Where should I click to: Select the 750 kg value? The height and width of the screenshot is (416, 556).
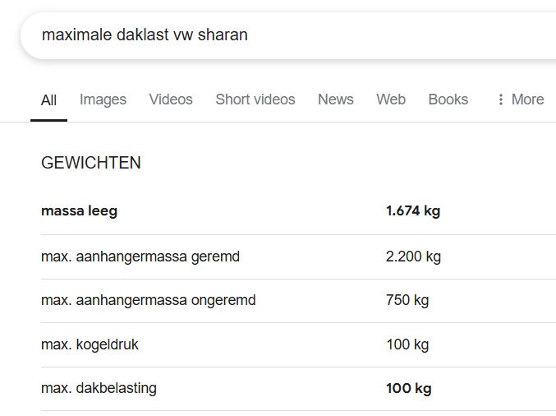[x=407, y=300]
